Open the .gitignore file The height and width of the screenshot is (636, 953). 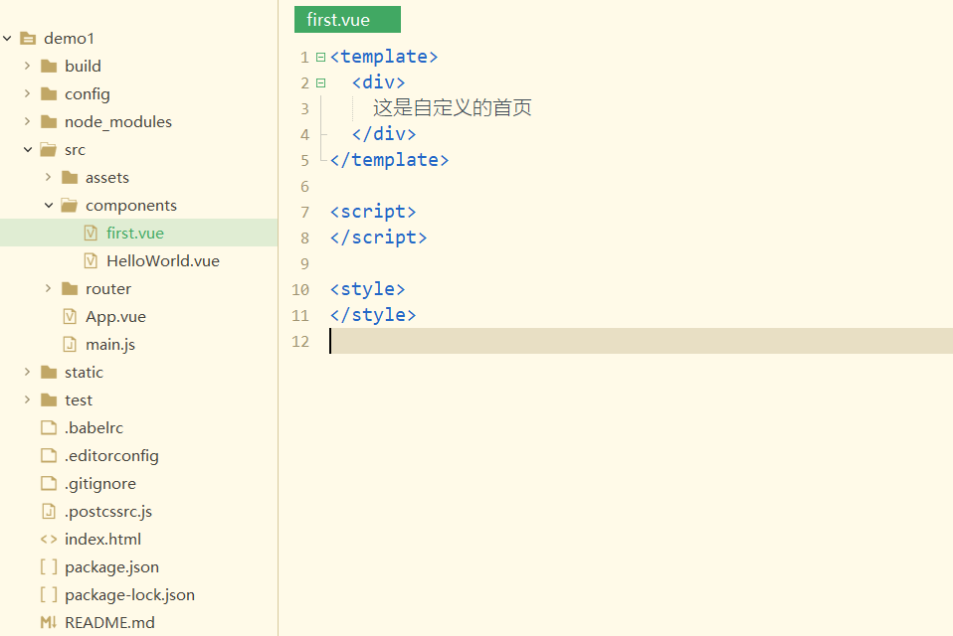[99, 484]
